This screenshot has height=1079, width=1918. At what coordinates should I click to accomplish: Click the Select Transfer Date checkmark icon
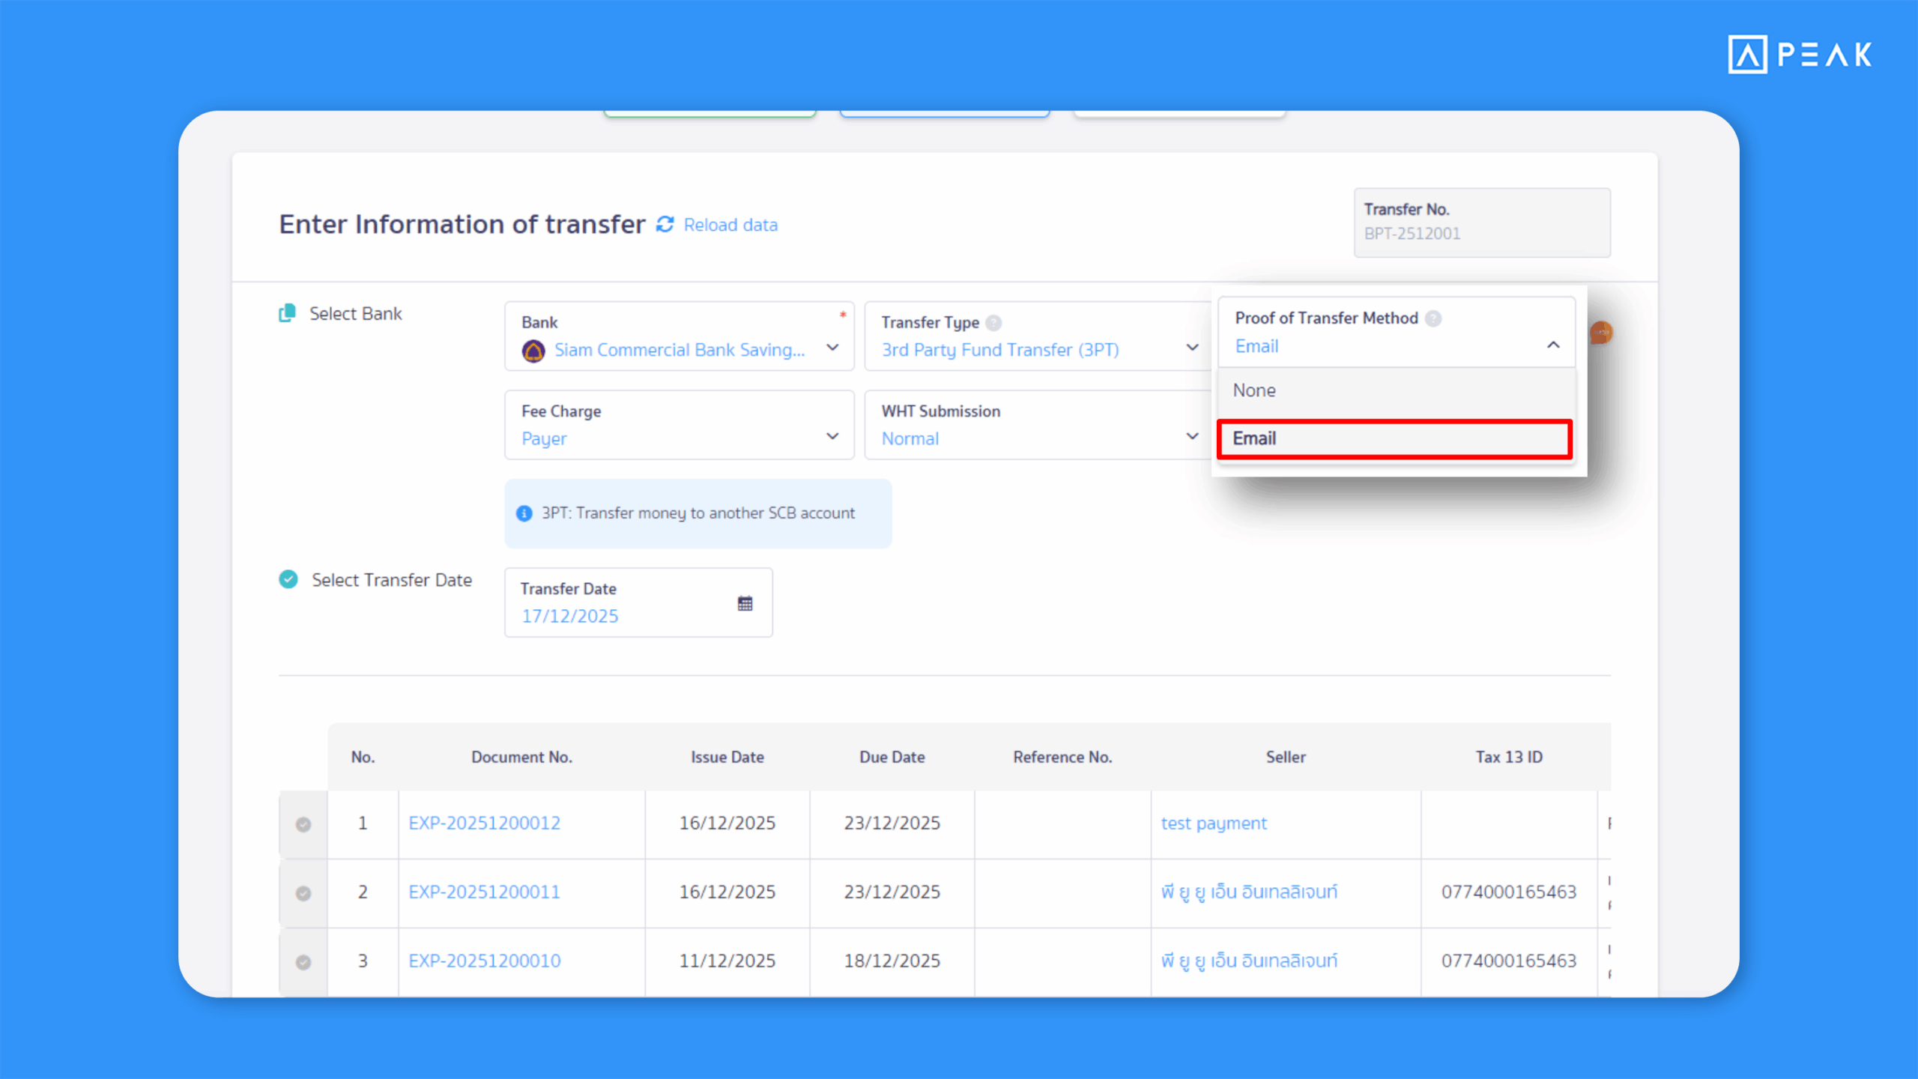click(x=288, y=578)
